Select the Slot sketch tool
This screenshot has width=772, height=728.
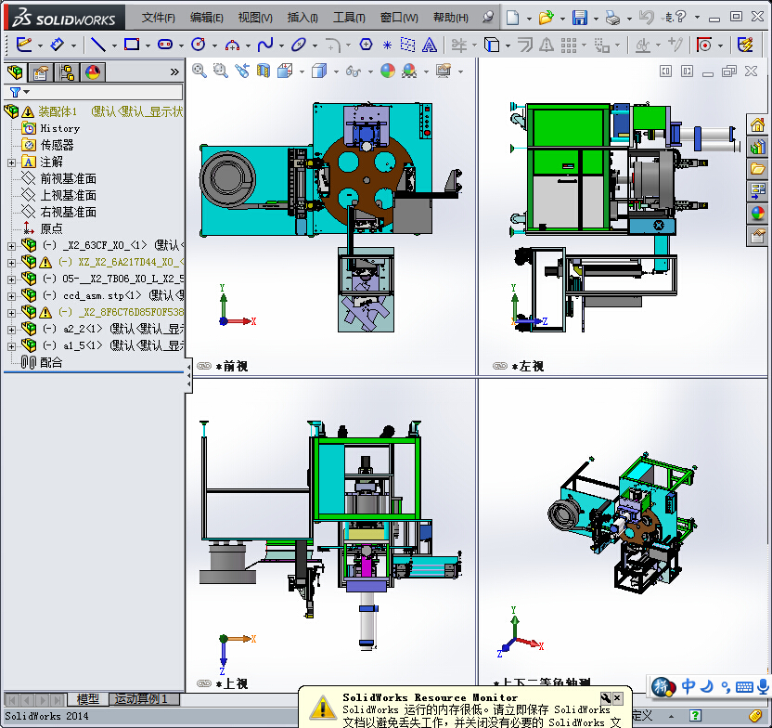165,45
